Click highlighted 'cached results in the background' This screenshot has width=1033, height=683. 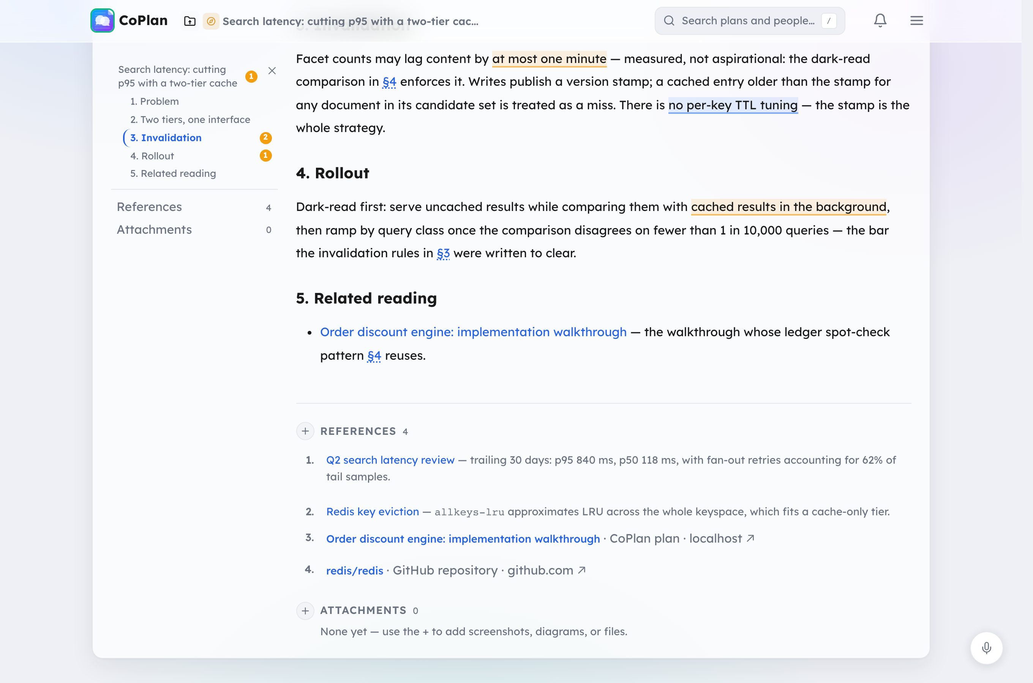point(788,207)
